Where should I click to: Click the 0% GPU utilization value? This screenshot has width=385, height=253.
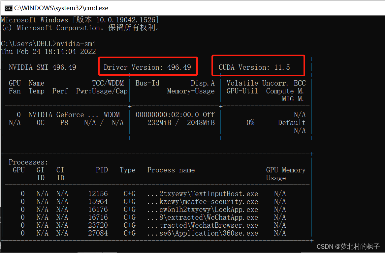point(250,122)
